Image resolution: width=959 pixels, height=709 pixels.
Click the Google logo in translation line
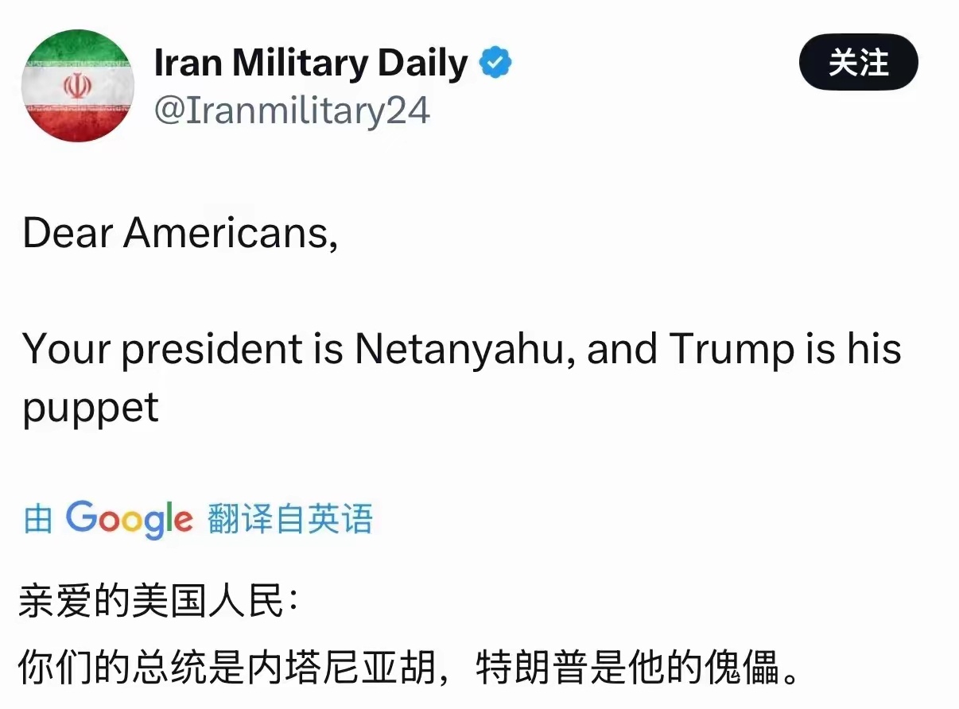click(x=127, y=517)
